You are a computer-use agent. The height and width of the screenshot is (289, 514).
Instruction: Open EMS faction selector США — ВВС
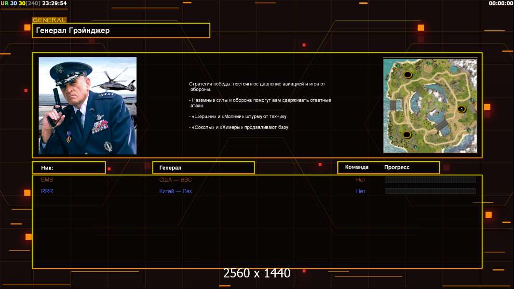click(176, 180)
